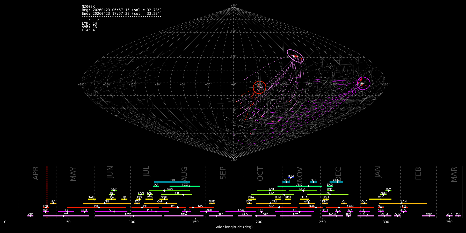
Task: Select the STA shower bar in the timeline
Action: tap(272, 207)
